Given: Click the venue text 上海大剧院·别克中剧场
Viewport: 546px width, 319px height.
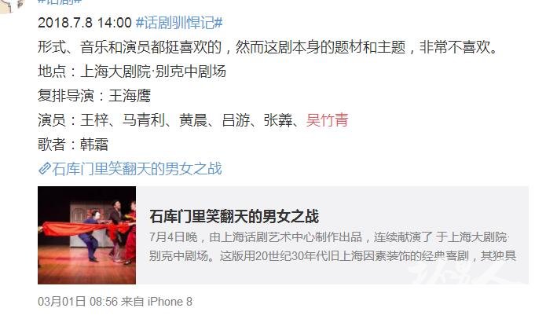Looking at the screenshot, I should 153,71.
